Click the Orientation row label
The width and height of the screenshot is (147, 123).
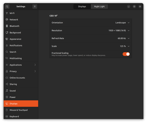[57, 23]
